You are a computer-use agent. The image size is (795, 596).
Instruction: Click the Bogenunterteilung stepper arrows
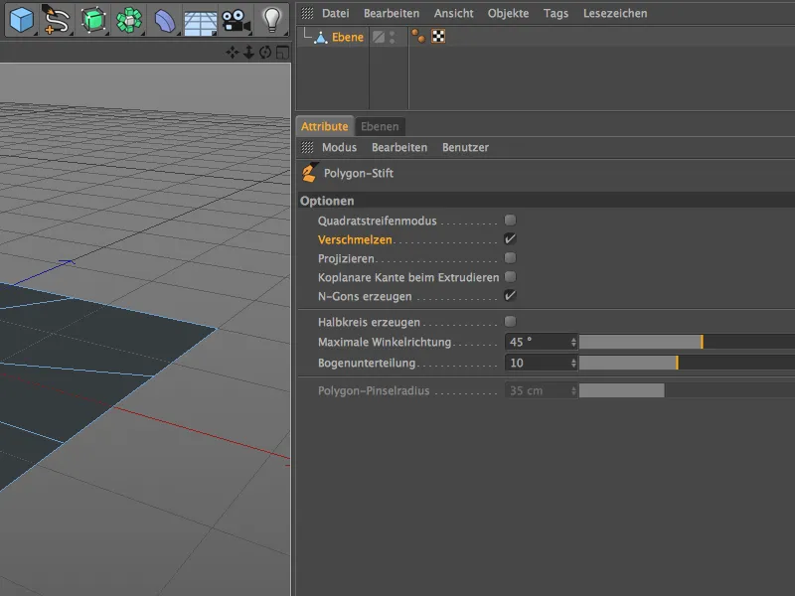click(573, 363)
